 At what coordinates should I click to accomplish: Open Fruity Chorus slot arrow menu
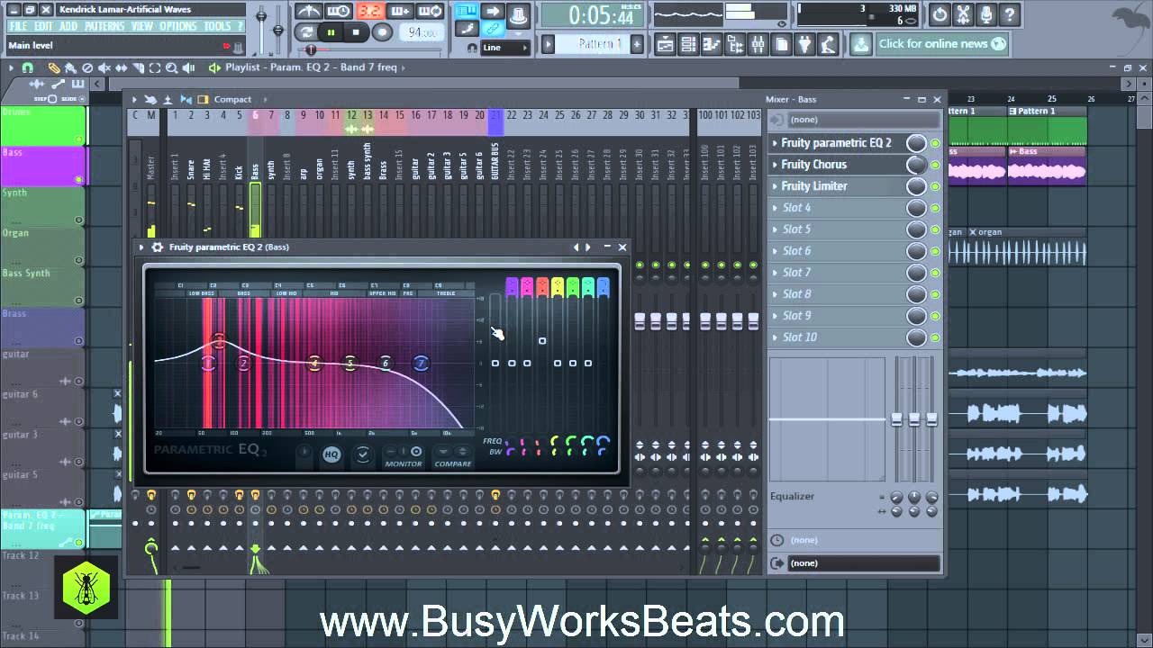pos(775,165)
